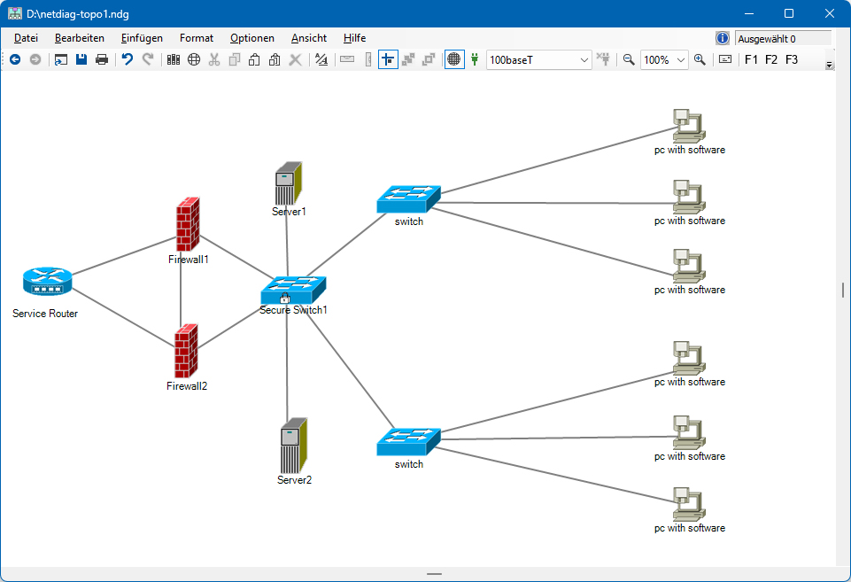Expand the toolbar overflow arrow
Viewport: 851px width, 582px height.
click(x=829, y=66)
